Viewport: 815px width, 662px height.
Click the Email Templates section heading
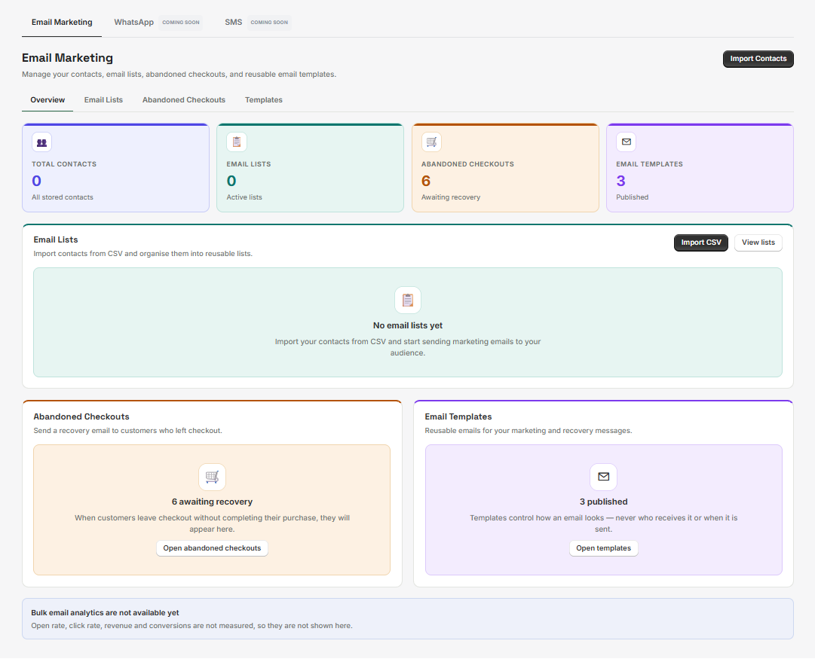click(x=458, y=419)
